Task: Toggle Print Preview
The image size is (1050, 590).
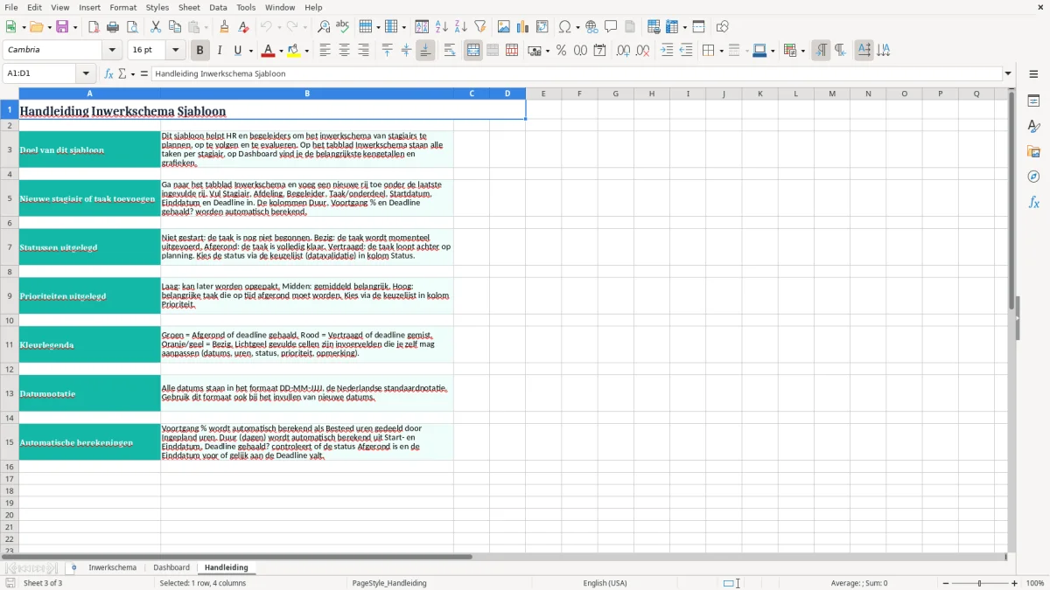Action: (x=132, y=27)
